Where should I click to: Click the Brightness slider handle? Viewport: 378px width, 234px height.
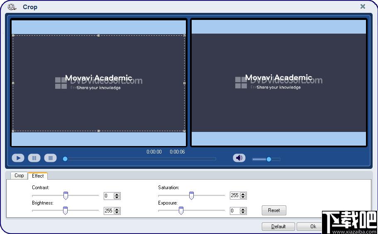point(65,211)
